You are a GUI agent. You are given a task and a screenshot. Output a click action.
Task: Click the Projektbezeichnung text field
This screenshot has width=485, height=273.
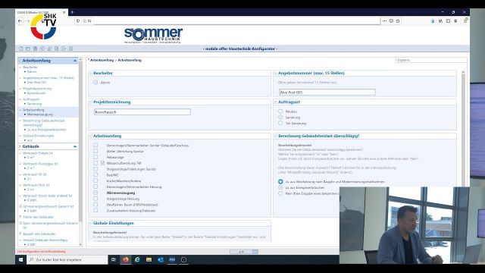point(142,112)
